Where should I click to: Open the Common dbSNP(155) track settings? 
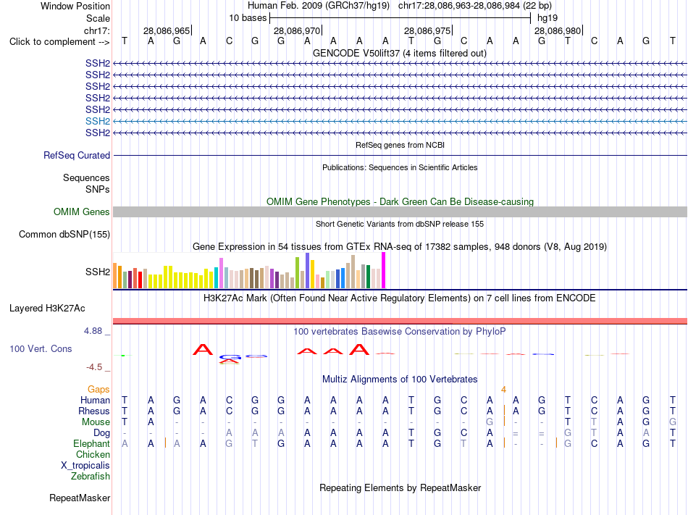[x=64, y=234]
